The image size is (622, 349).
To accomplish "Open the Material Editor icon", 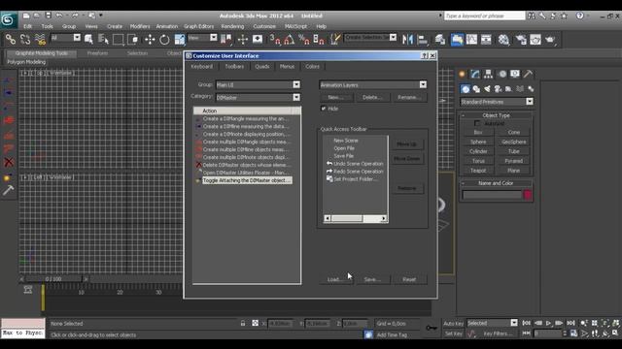I will 503,39.
